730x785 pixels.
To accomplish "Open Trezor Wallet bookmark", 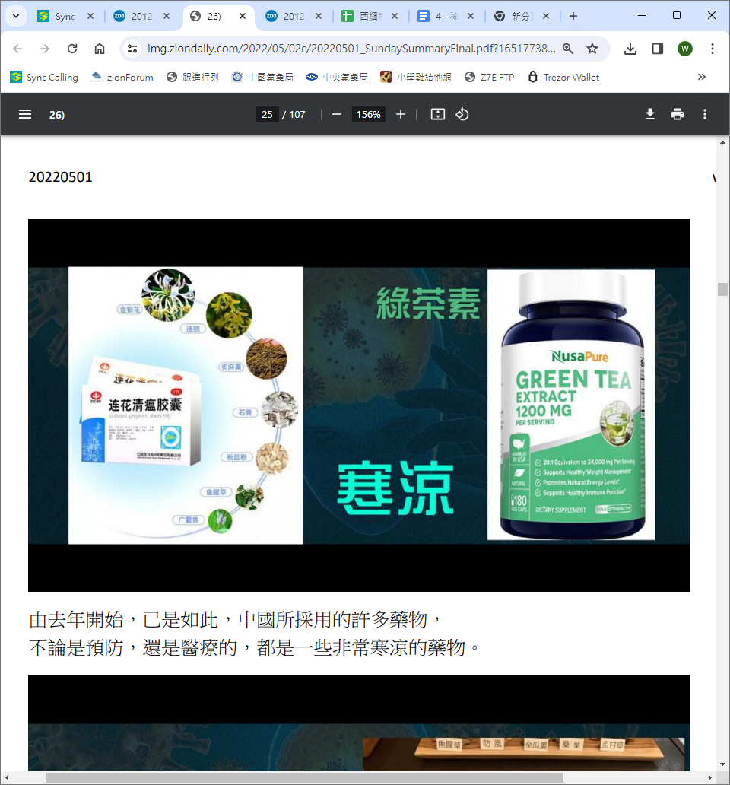I will (563, 77).
